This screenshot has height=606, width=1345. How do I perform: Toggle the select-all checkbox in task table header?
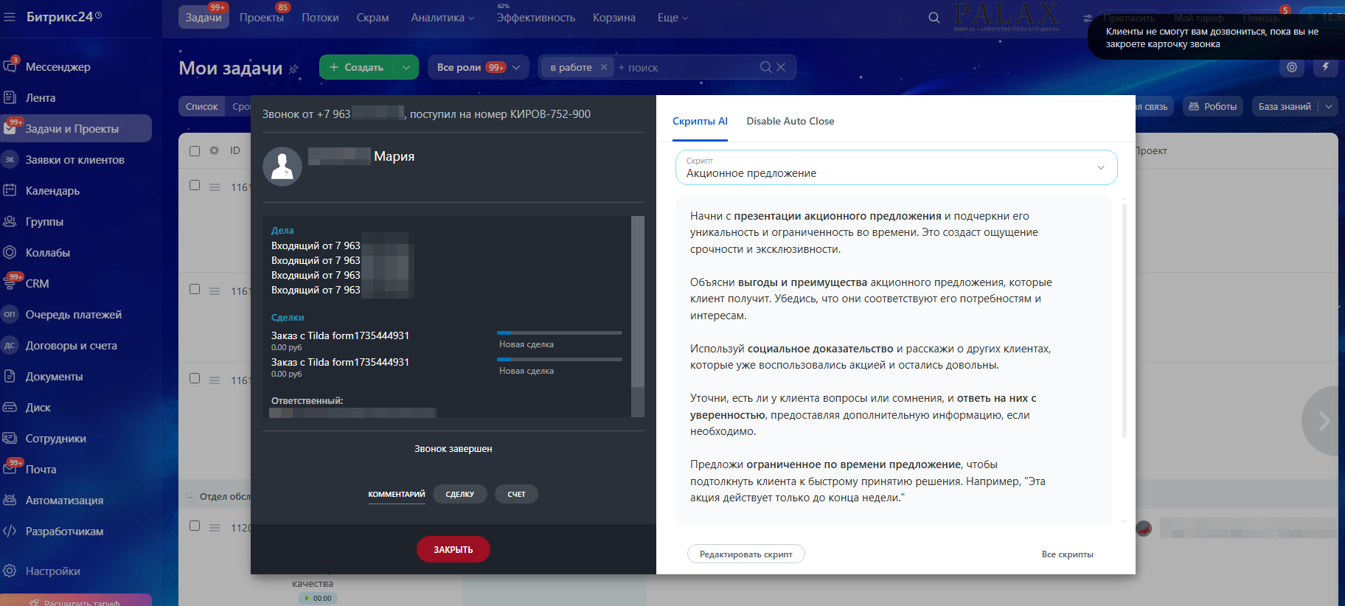click(195, 150)
